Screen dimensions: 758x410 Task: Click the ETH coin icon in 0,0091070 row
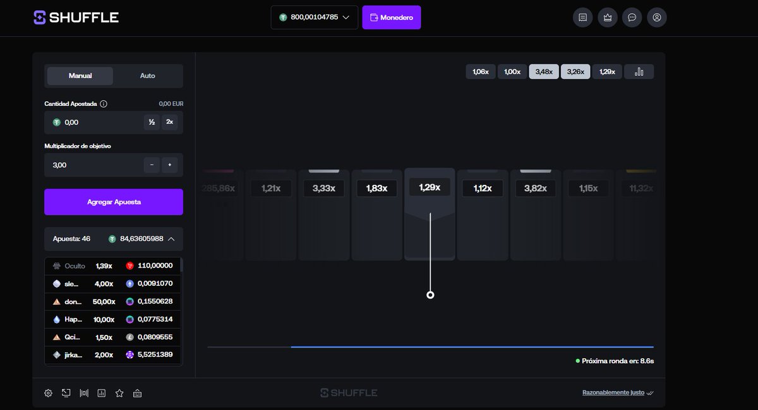129,284
